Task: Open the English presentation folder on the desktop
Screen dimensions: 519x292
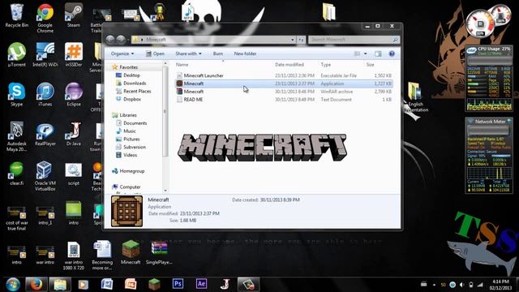Action: point(415,97)
